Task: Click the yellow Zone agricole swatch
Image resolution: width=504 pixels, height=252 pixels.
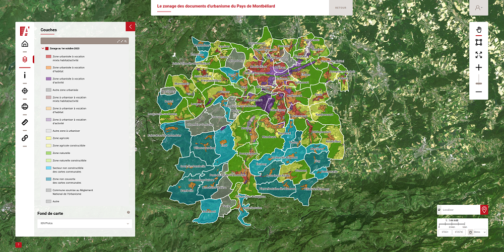Action: 48,138
